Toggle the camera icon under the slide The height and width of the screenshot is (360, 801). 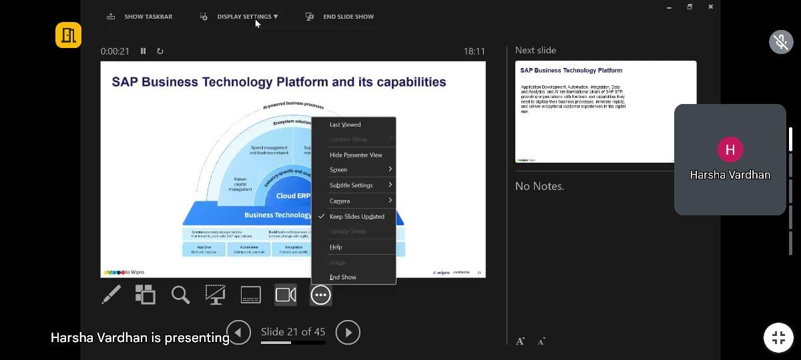tap(286, 295)
